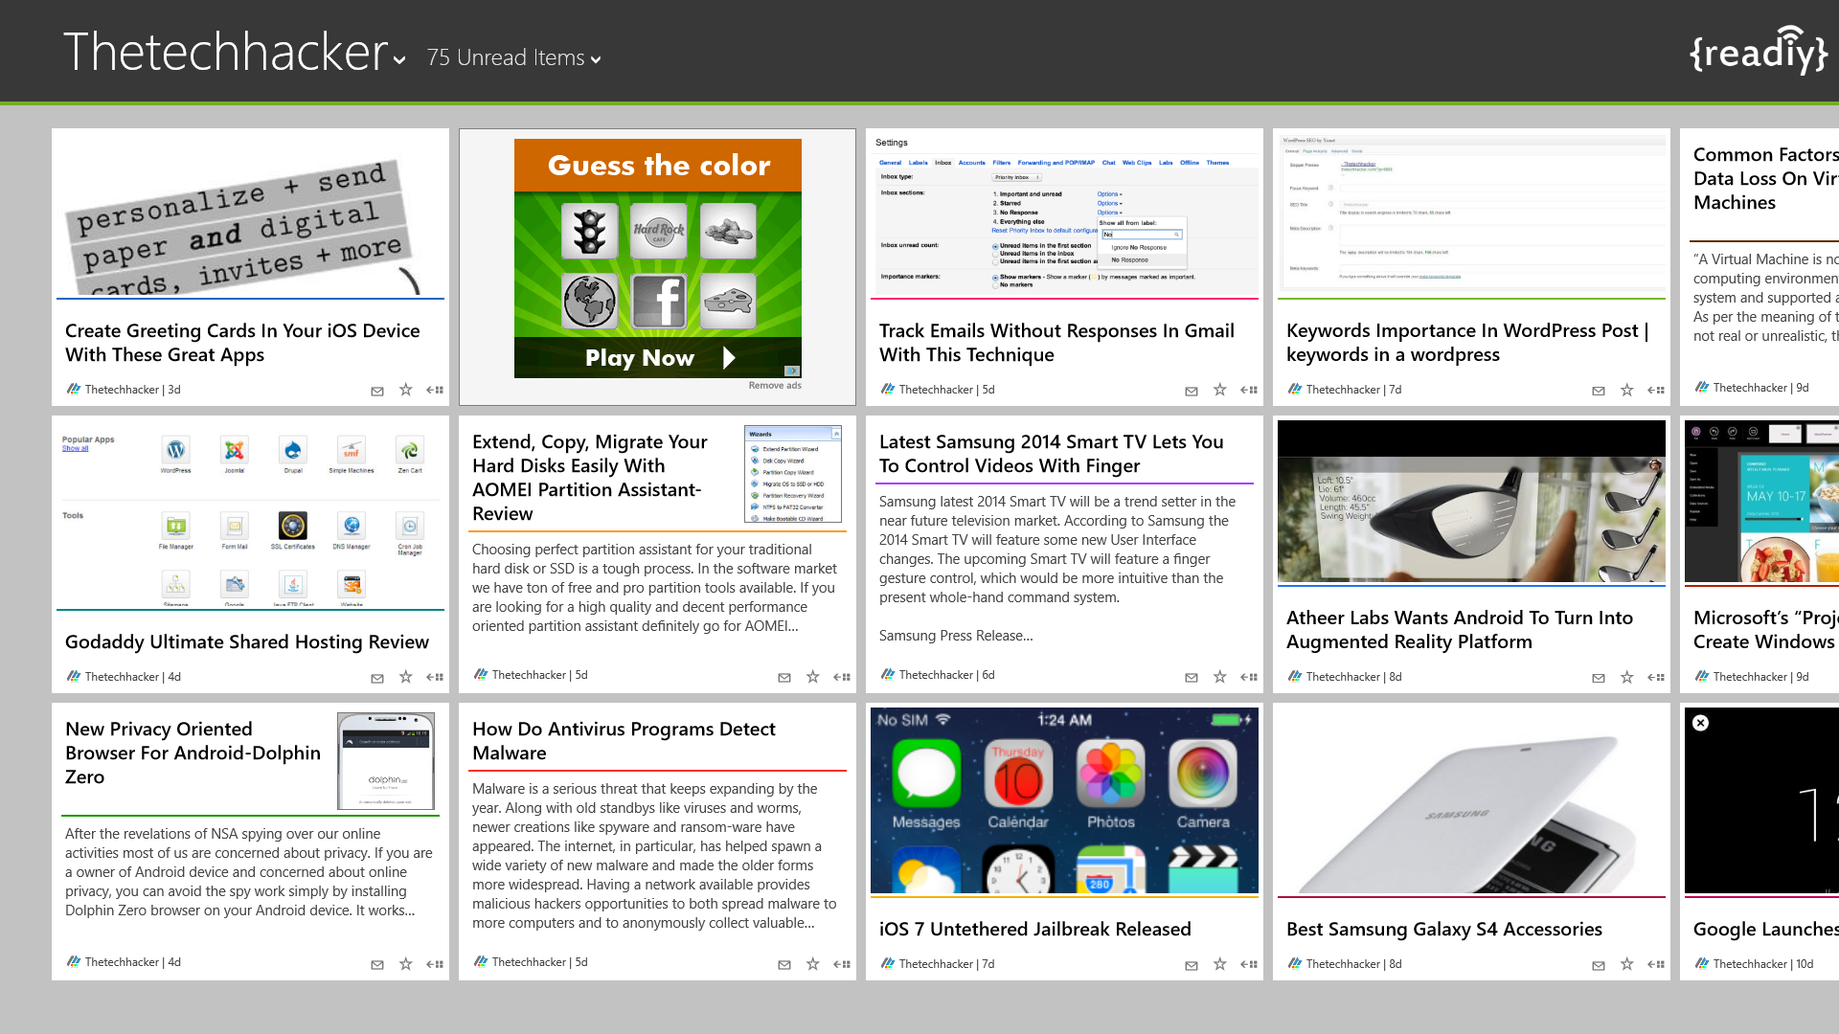Star the How Do Antivirus Programs article
1839x1034 pixels.
coord(813,964)
